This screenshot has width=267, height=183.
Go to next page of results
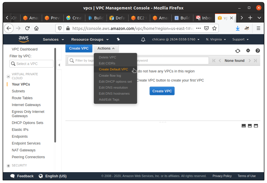tap(250, 61)
